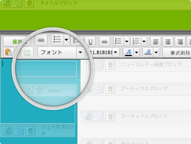This screenshot has width=191, height=144.
Task: Delete the second アーティクルブロック
Action: (x=110, y=117)
